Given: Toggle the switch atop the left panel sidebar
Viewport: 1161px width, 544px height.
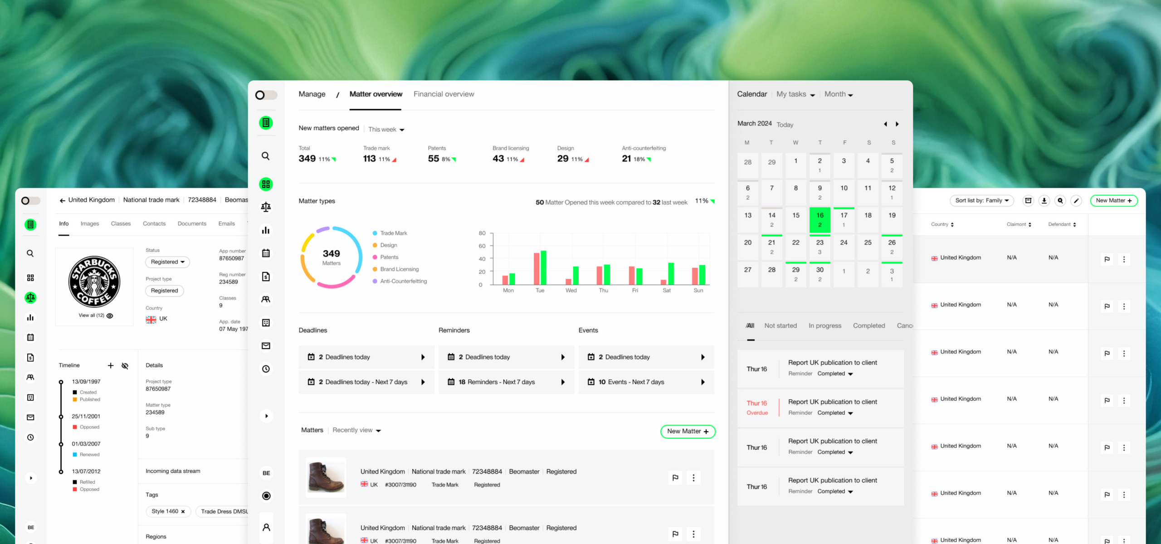Looking at the screenshot, I should click(31, 201).
